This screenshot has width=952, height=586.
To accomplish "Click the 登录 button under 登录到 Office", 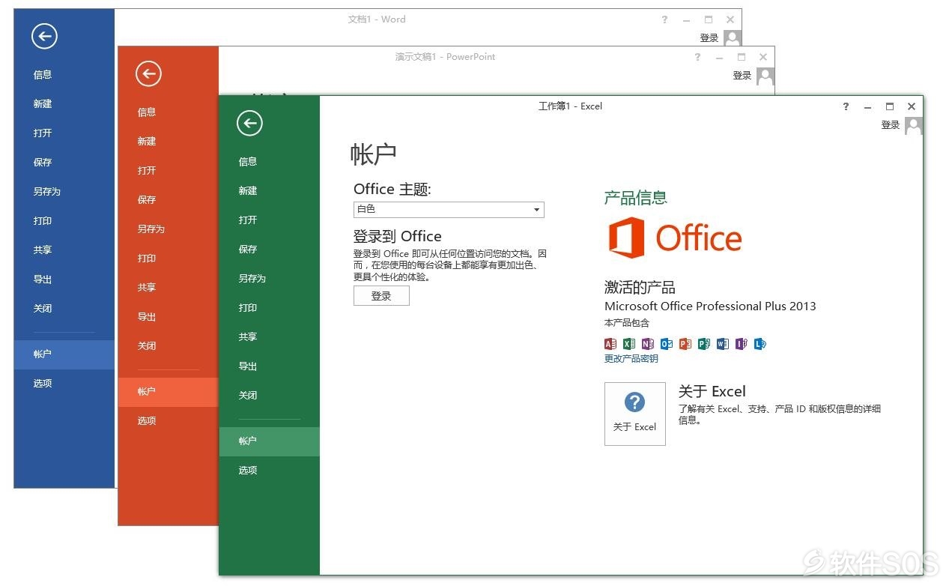I will [381, 296].
